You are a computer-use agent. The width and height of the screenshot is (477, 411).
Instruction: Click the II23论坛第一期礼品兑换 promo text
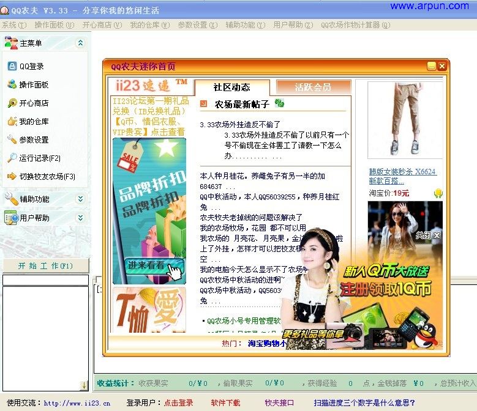click(x=151, y=116)
